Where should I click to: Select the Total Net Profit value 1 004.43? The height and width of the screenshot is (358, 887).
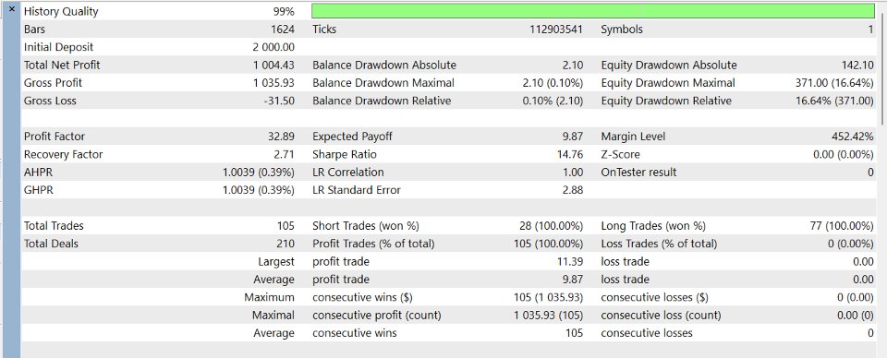tap(273, 65)
